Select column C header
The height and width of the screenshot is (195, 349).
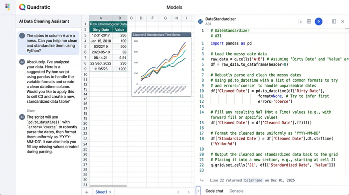pyautogui.click(x=131, y=18)
